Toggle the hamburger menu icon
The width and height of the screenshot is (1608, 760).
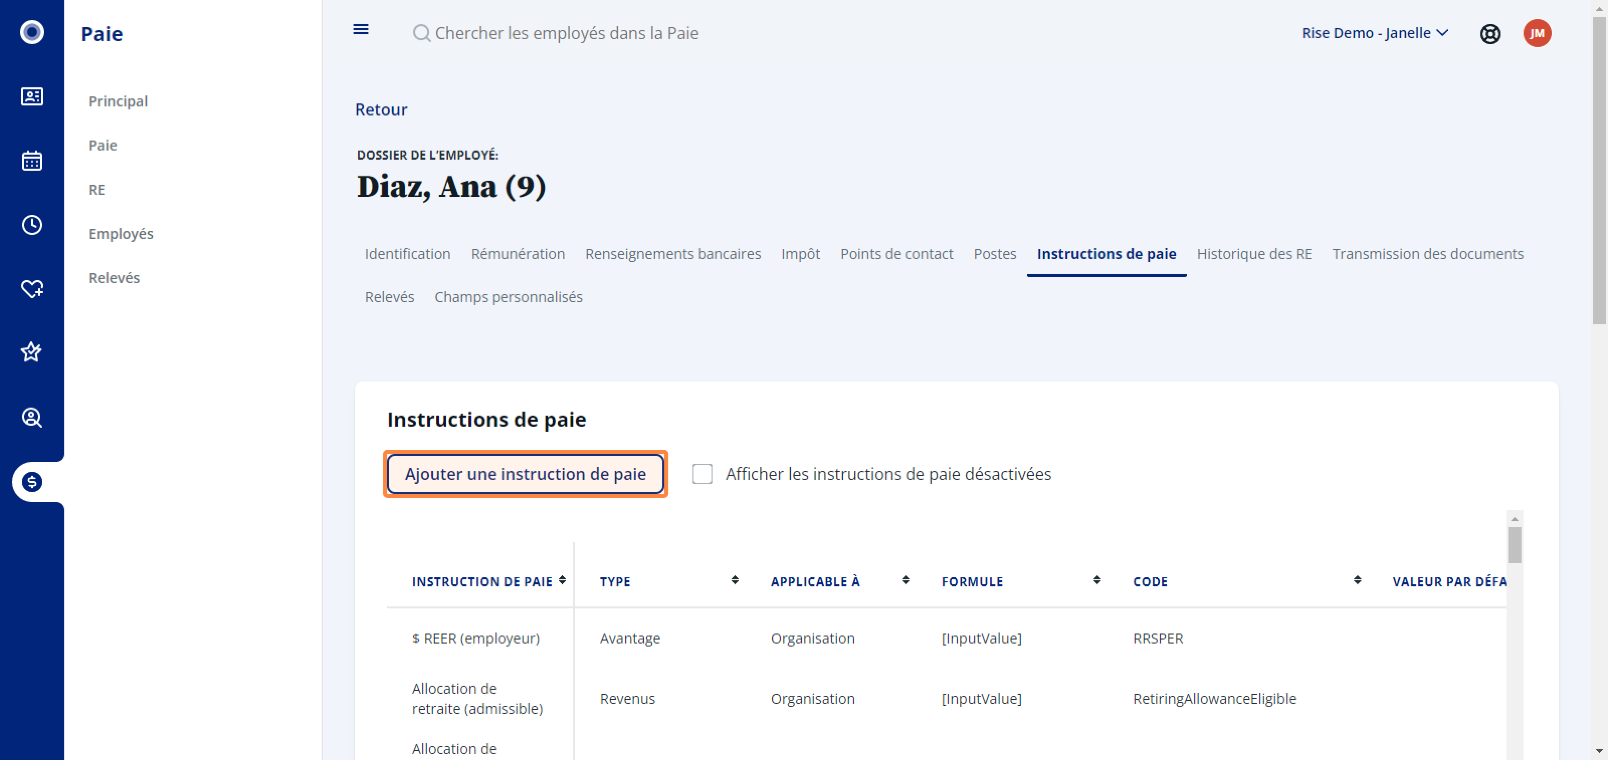(361, 29)
